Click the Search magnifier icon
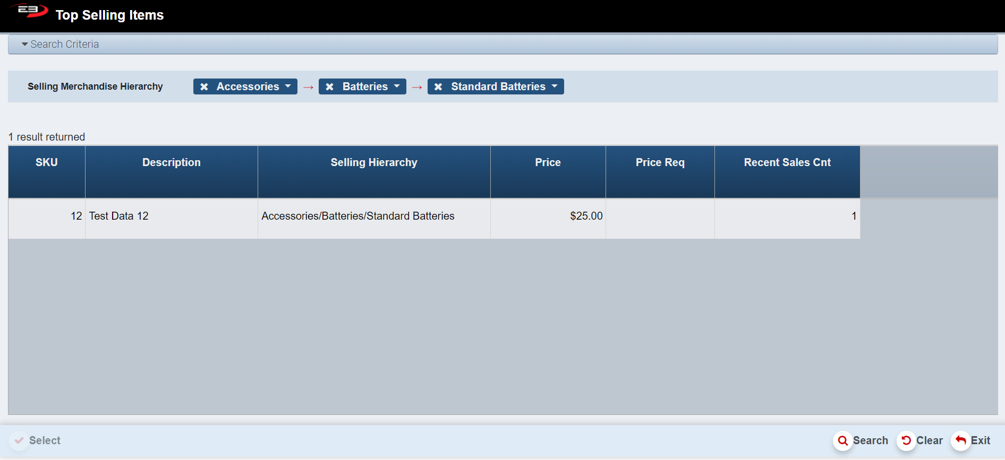 point(842,440)
